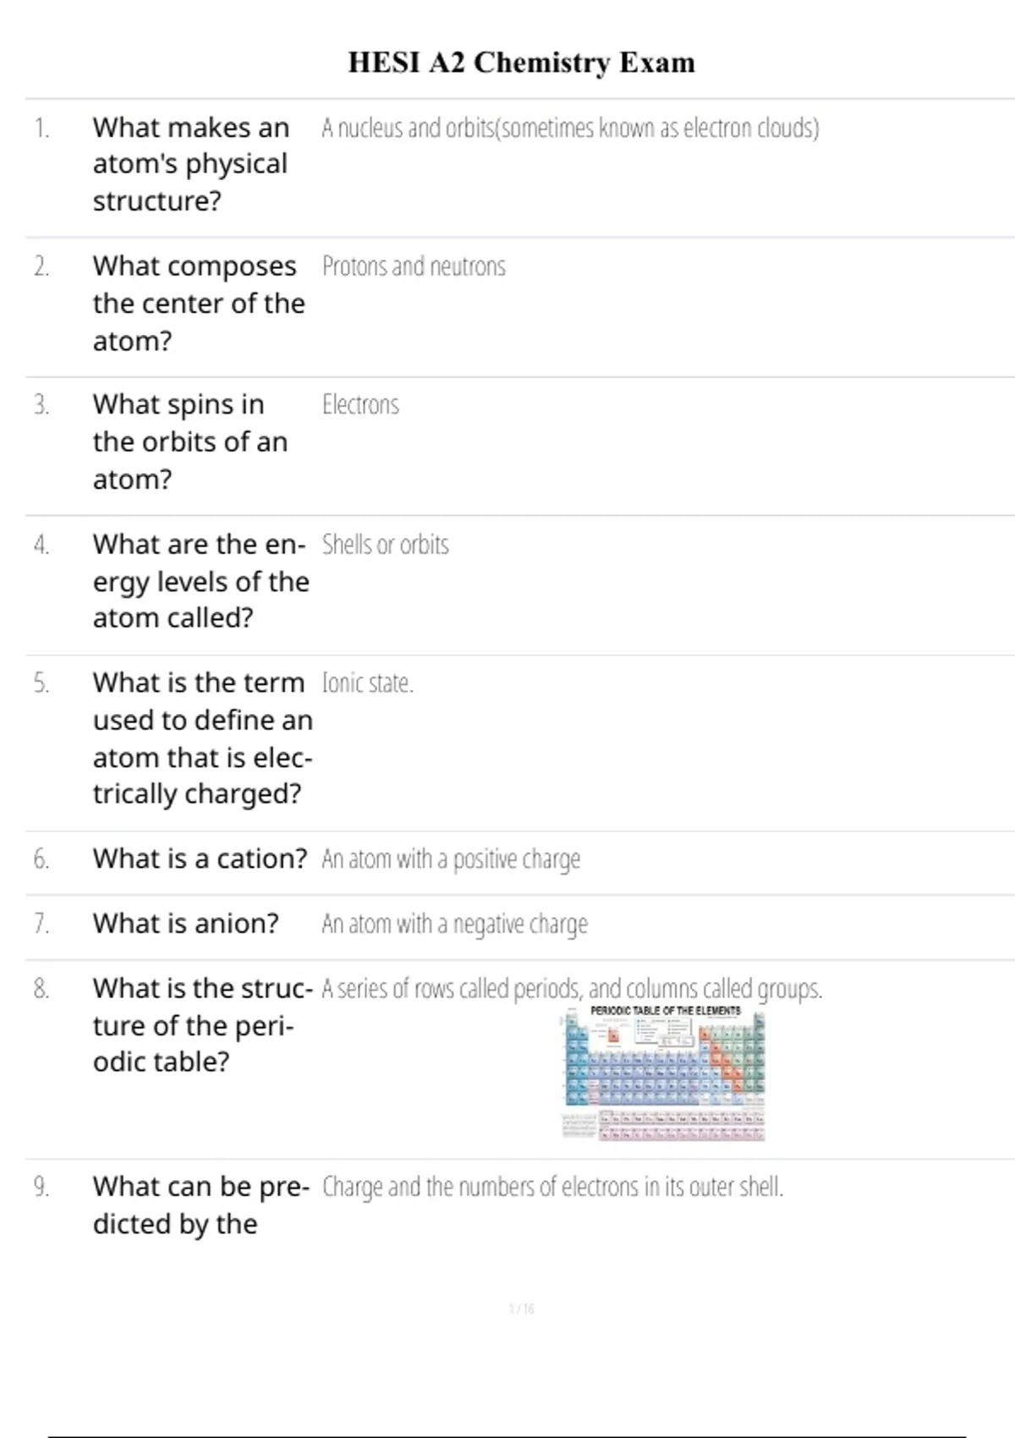Image resolution: width=1015 pixels, height=1438 pixels.
Task: Select "An atom with a negative charge"
Action: 454,924
